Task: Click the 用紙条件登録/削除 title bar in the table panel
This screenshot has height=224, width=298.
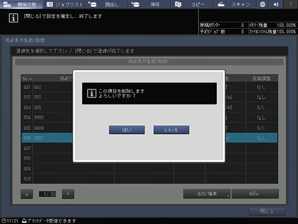Action: 149,62
